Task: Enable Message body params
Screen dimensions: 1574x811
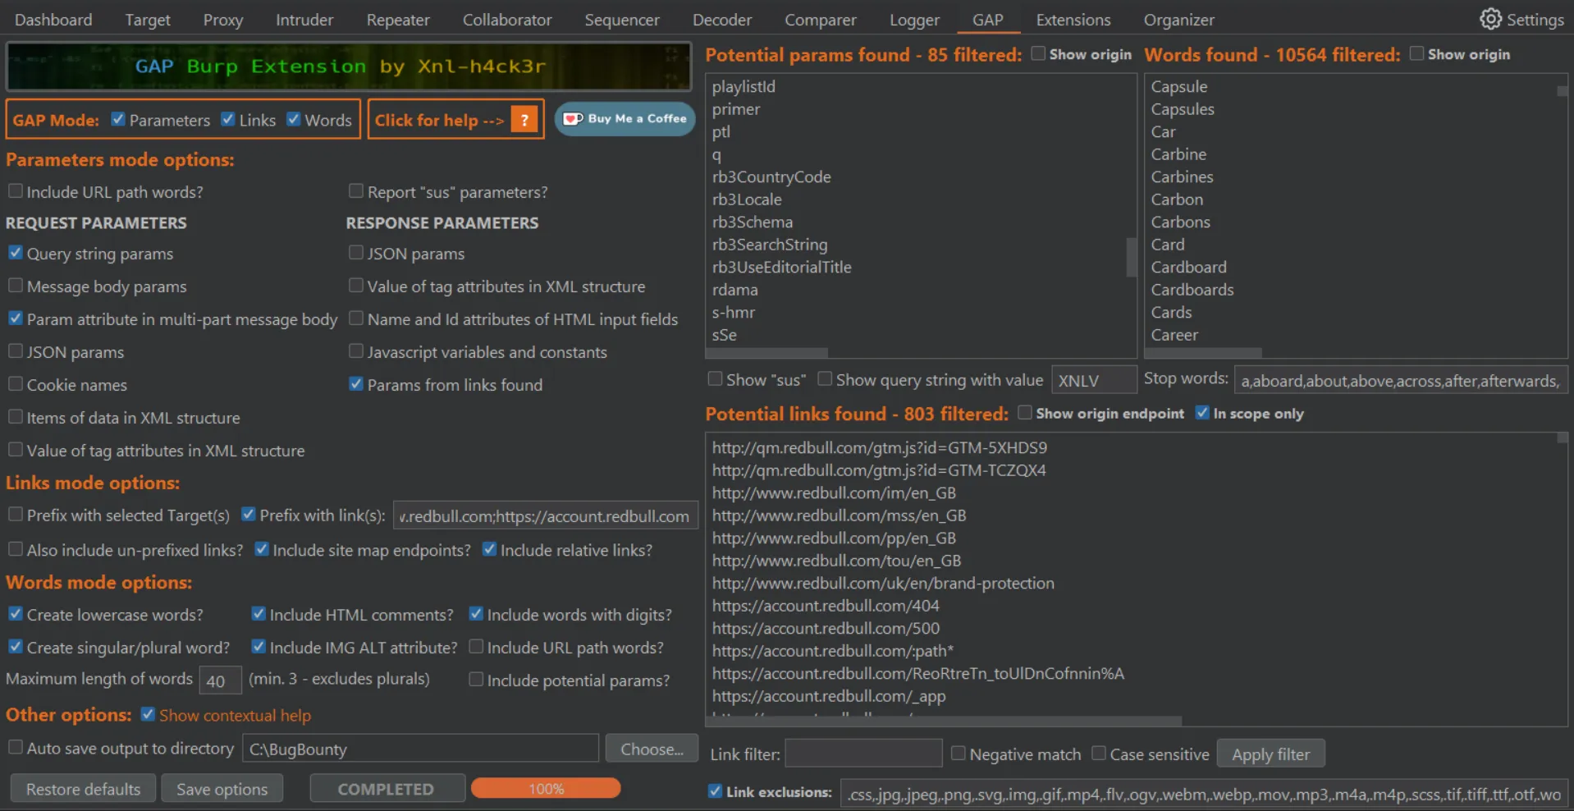Action: click(16, 286)
